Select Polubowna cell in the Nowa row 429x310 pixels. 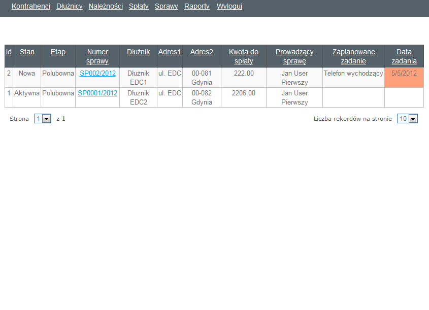58,78
